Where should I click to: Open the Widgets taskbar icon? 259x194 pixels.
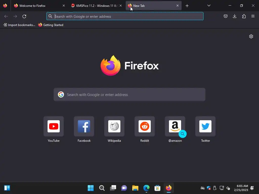coord(7,188)
